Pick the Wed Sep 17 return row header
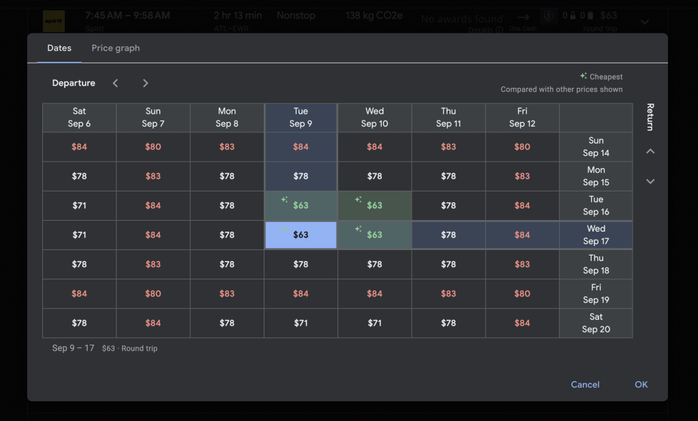698x421 pixels. (x=596, y=235)
